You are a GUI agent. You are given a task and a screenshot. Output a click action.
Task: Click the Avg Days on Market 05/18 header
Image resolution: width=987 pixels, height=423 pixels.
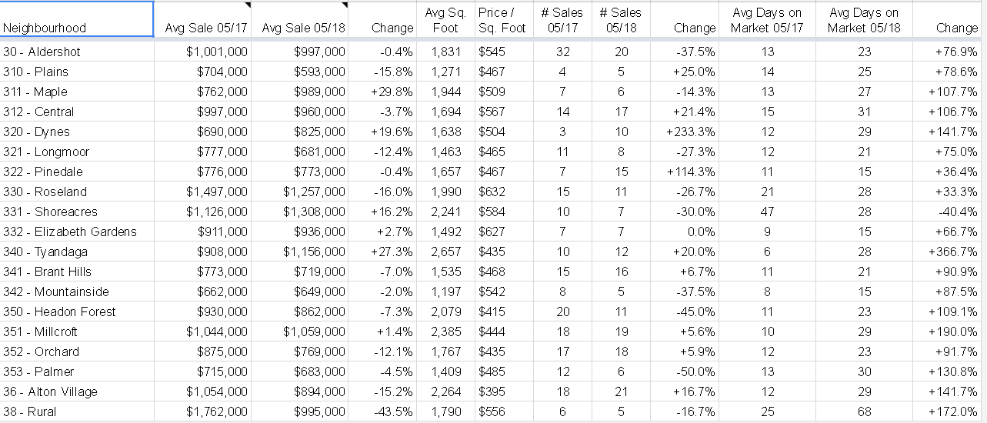click(865, 19)
